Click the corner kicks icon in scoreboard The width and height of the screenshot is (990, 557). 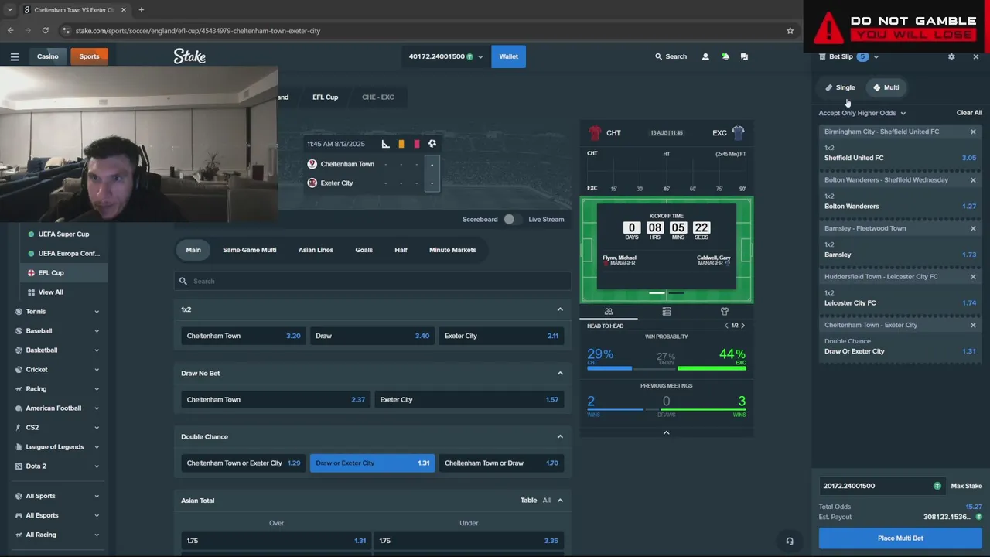click(385, 144)
